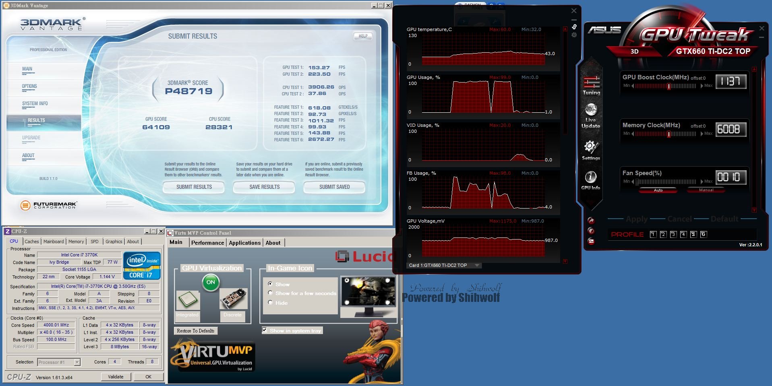Click Restore To Defaults in Virtu MVP
The height and width of the screenshot is (386, 772).
pos(195,331)
